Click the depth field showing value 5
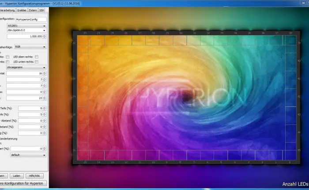 click(x=30, y=114)
